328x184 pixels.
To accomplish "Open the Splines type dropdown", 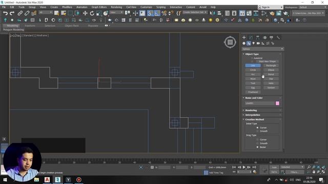I will [263, 49].
